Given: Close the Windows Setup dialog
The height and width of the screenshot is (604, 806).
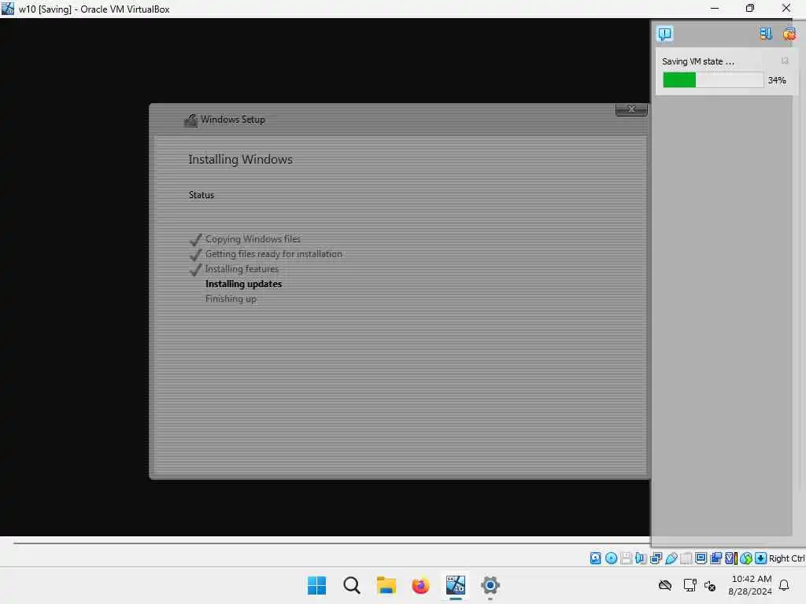Looking at the screenshot, I should click(x=631, y=109).
